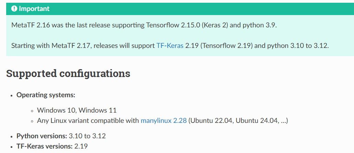Click the Supported configurations heading
354x153 pixels.
coord(68,73)
